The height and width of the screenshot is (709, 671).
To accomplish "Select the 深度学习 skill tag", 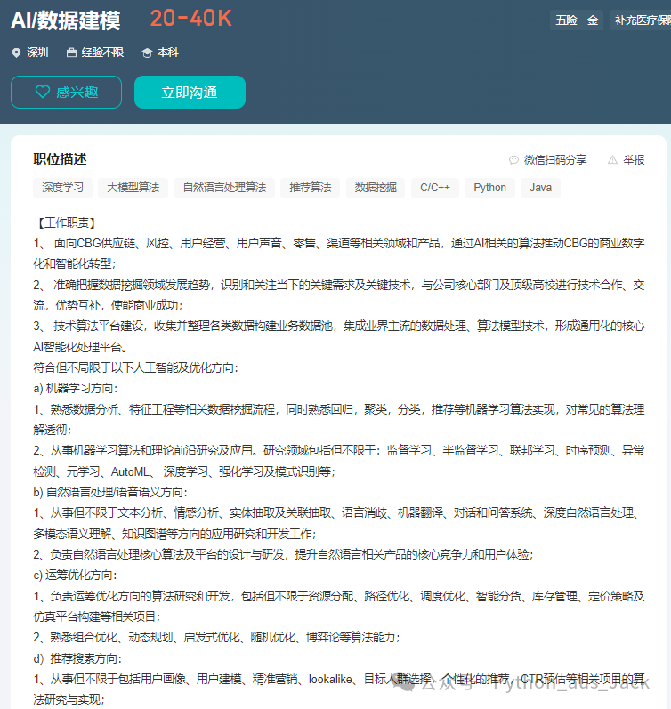I will click(x=62, y=188).
